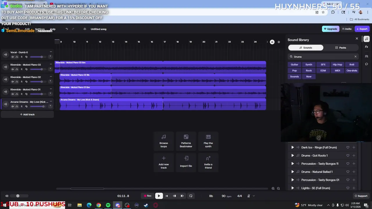The image size is (372, 209).
Task: Filter sounds by Guitar tag
Action: (x=294, y=64)
